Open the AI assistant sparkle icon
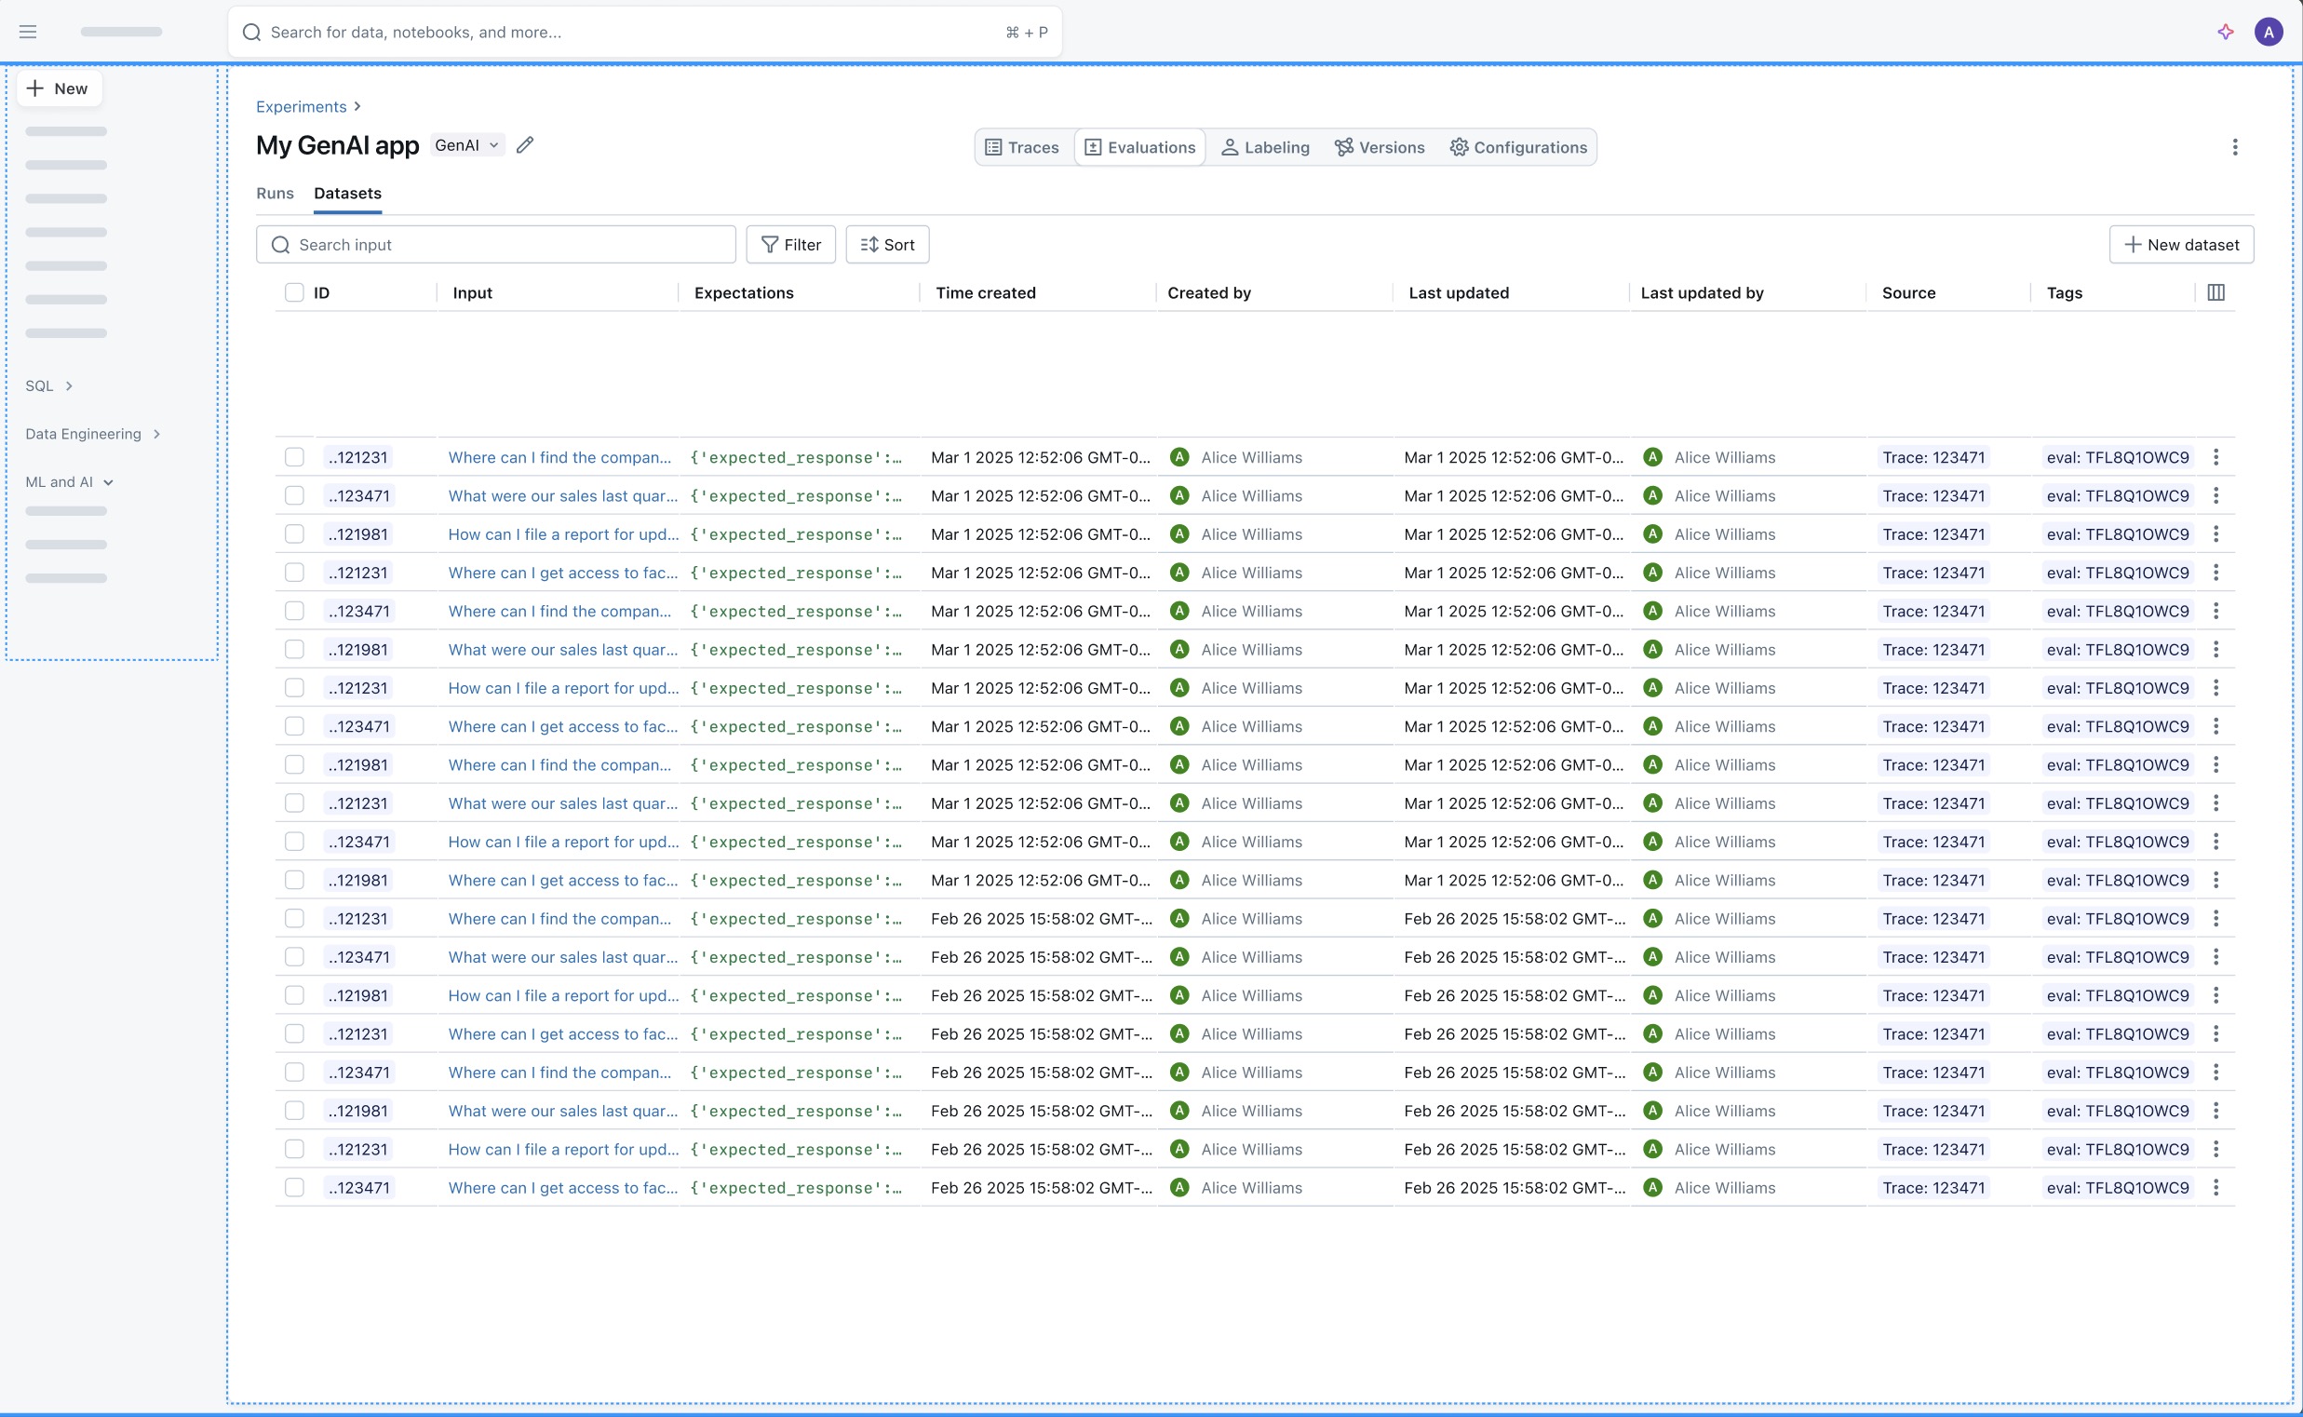 [2225, 32]
